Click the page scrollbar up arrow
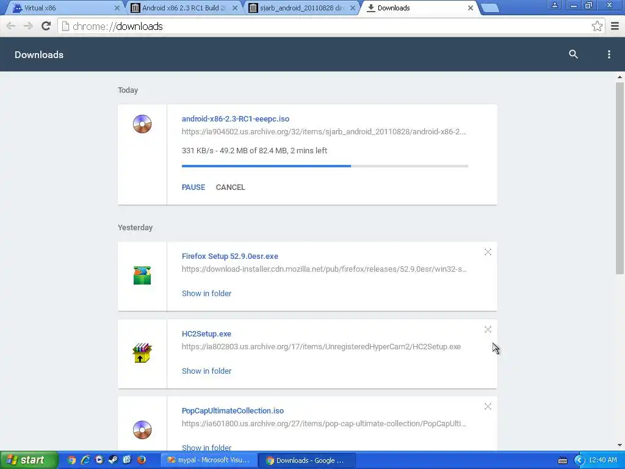 [x=620, y=77]
